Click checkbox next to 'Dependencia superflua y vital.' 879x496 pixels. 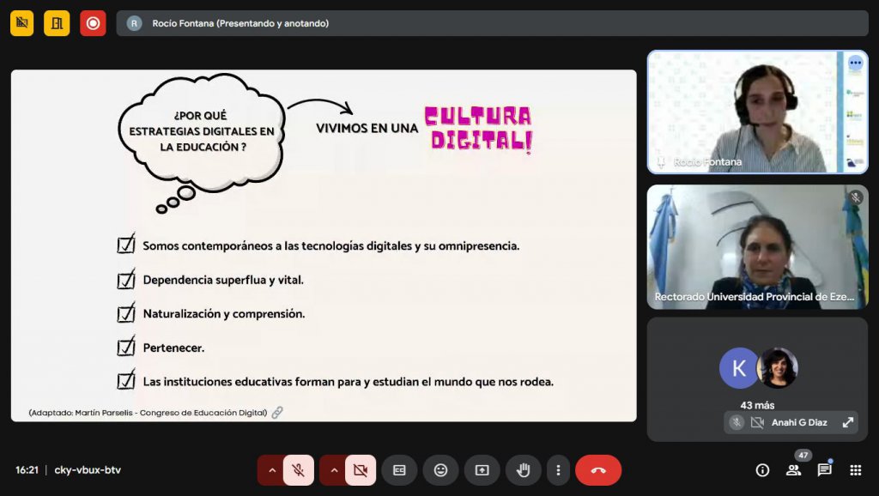coord(126,279)
